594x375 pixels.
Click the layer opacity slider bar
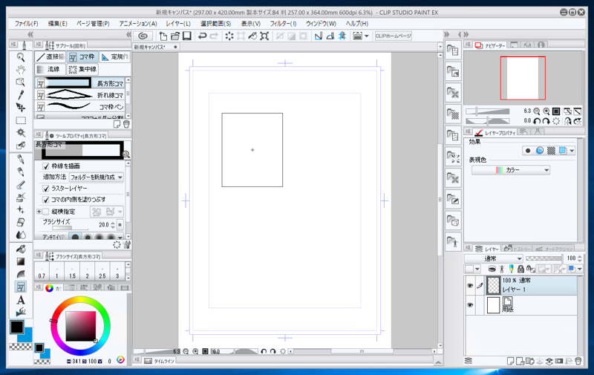(x=544, y=258)
